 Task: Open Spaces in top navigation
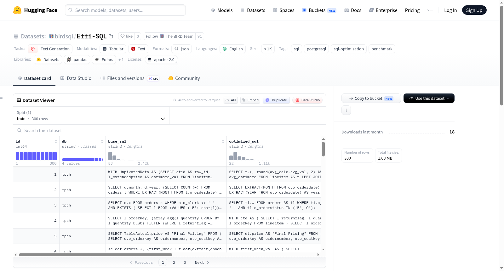click(x=283, y=10)
